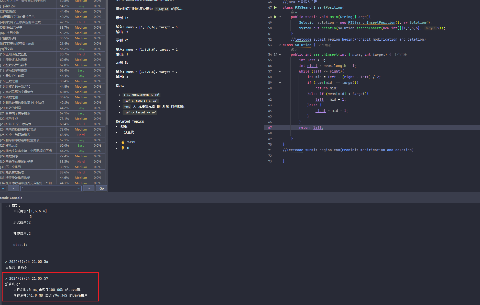Click the 期望结果:2 console line

pyautogui.click(x=22, y=233)
